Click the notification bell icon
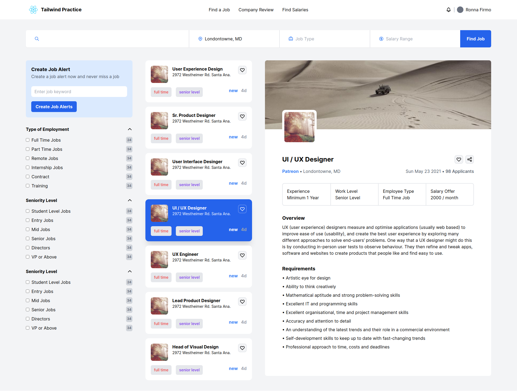This screenshot has width=517, height=391. tap(448, 10)
